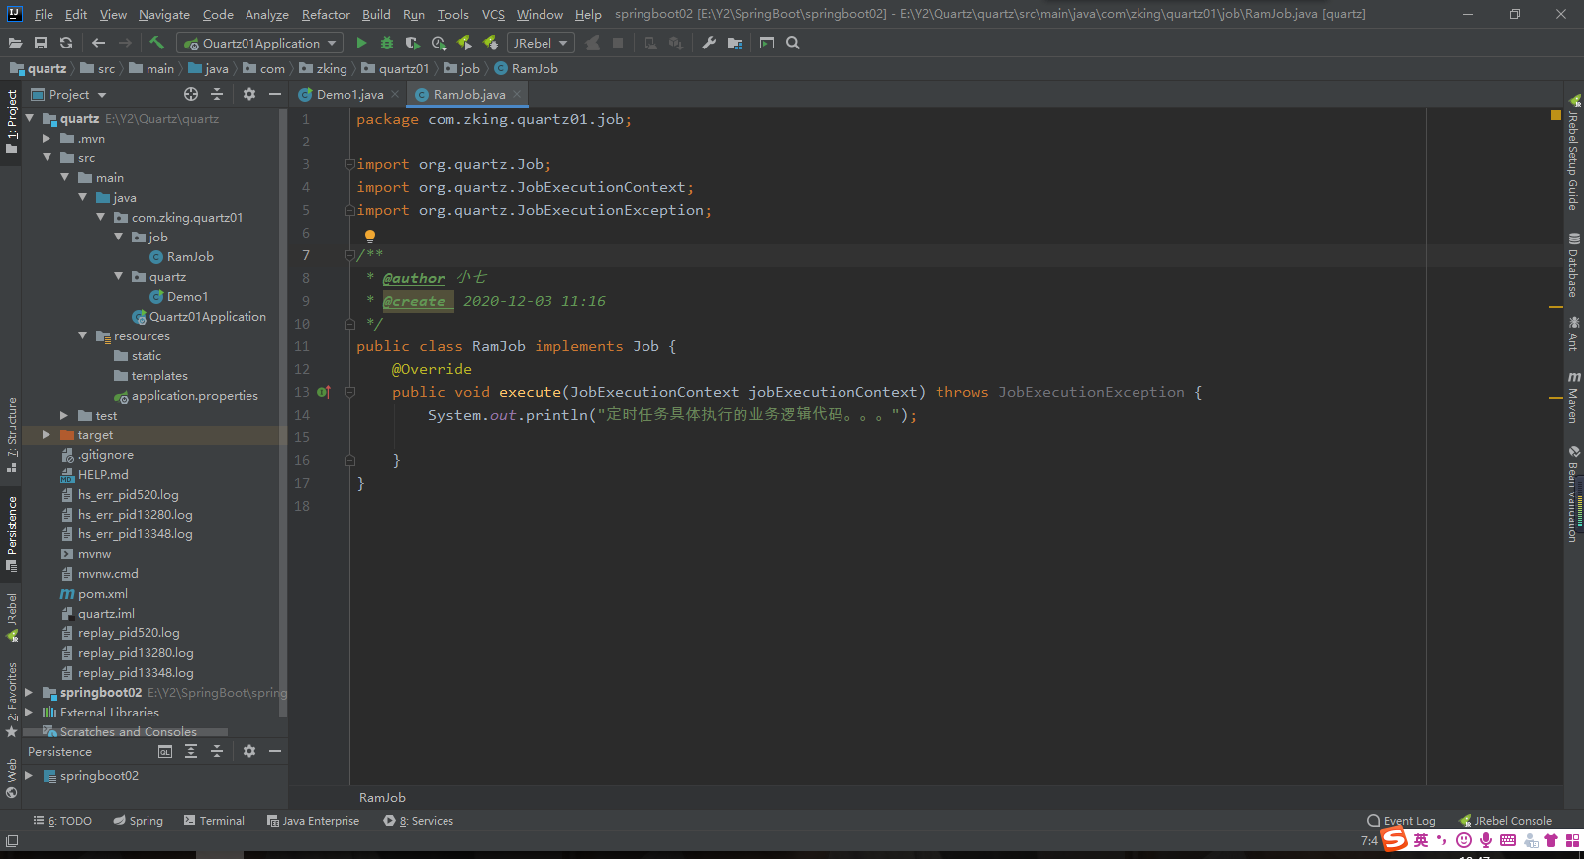Open the 6: TODO tool window
This screenshot has height=859, width=1584.
point(62,821)
